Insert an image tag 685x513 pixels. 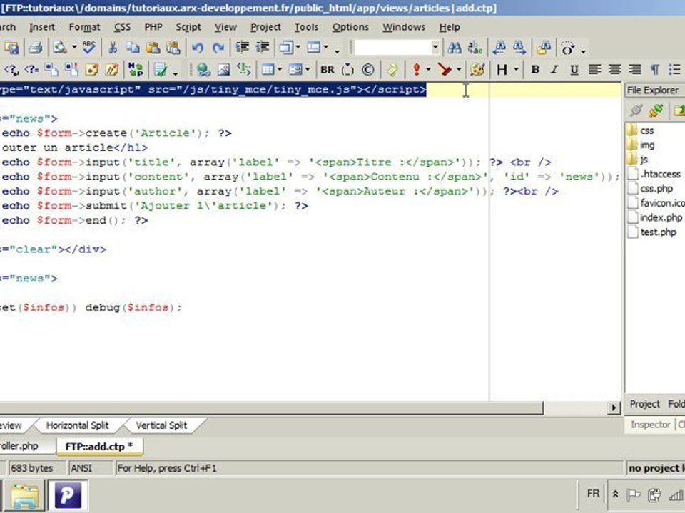tap(223, 69)
